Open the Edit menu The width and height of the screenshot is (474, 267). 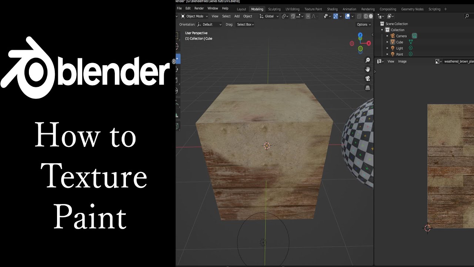coord(188,8)
